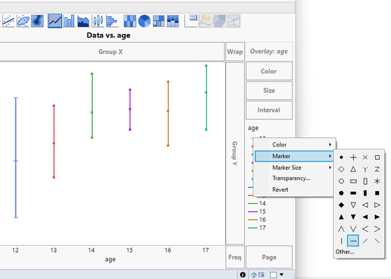Select the Contour chart type icon
This screenshot has width=391, height=279.
click(x=38, y=21)
